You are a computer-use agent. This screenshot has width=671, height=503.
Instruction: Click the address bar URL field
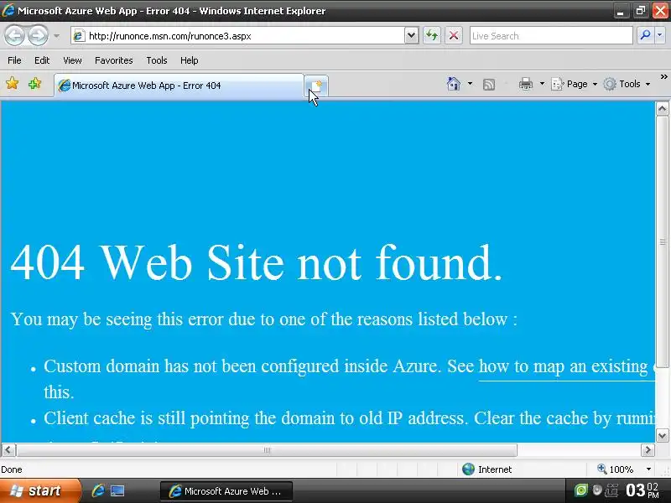coord(240,36)
